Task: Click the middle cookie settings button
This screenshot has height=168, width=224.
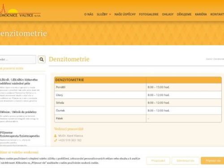Action: point(185,161)
